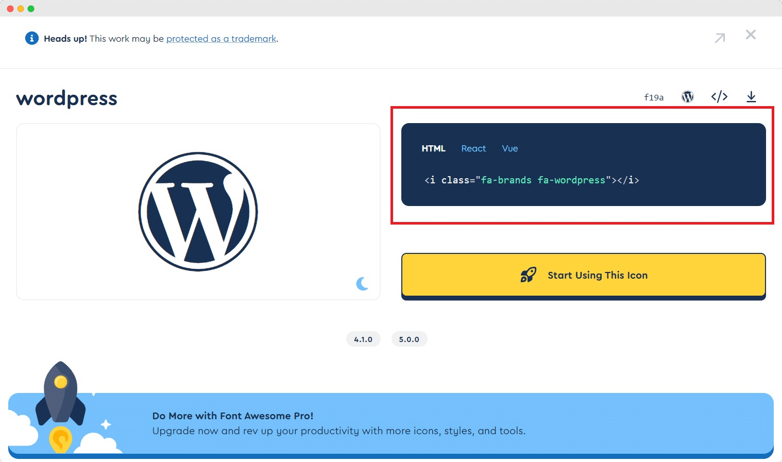Click the yellow macOS minimize button
The height and width of the screenshot is (462, 782).
click(x=21, y=9)
